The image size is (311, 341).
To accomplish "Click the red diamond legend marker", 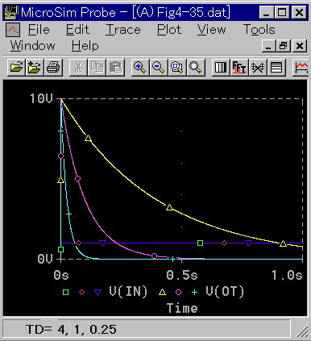I will point(81,292).
